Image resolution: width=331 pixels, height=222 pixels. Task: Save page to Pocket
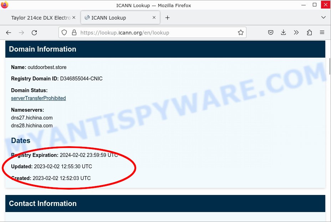coord(271,32)
